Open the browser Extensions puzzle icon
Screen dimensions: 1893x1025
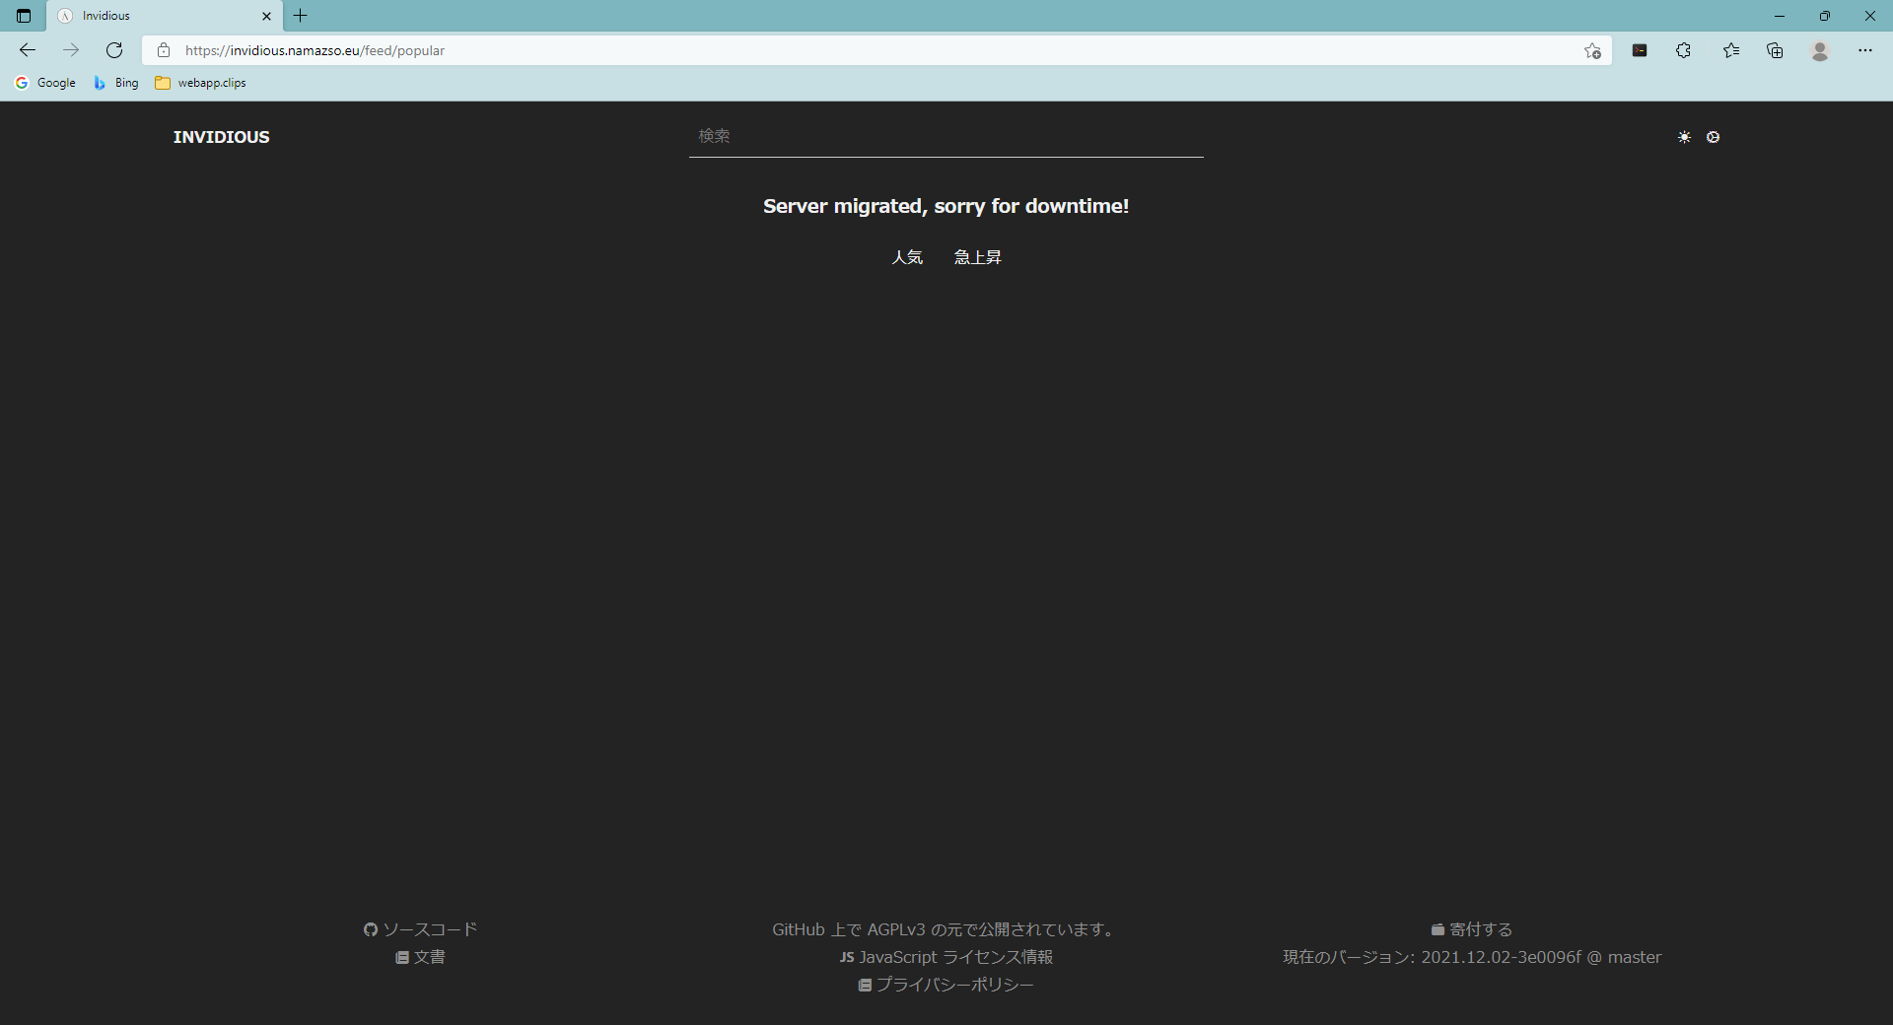point(1683,50)
